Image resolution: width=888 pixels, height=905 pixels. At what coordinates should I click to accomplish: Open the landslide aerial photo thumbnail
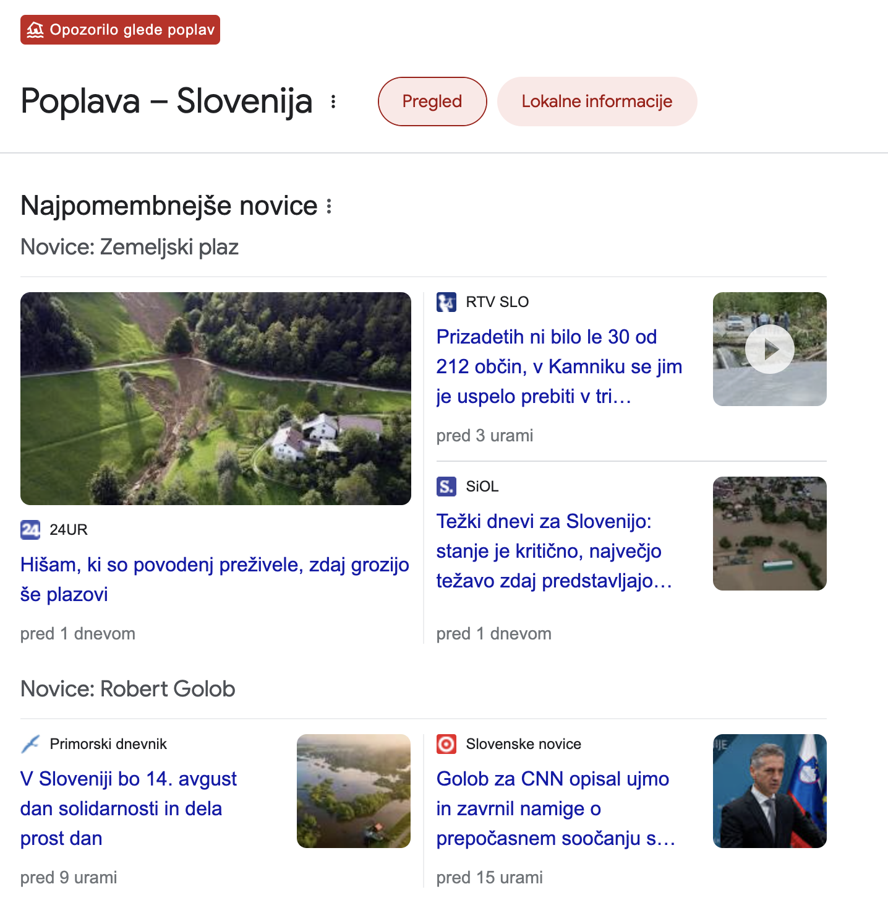coord(215,399)
